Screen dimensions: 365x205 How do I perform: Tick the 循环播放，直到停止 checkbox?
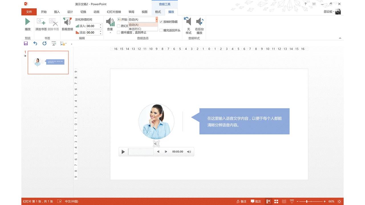click(x=119, y=32)
